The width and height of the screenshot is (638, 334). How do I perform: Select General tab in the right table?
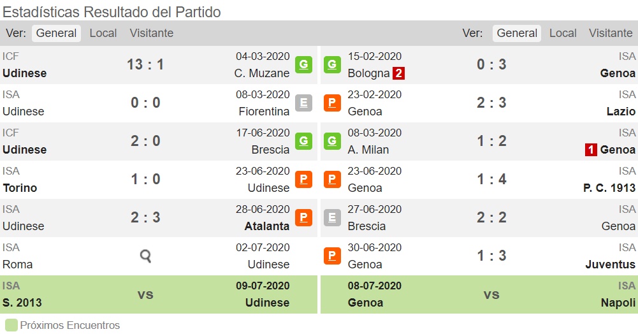tap(517, 33)
